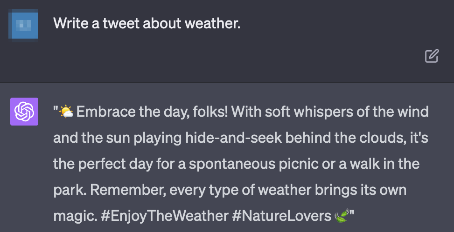Click the leaf emoji ending the tweet

(342, 216)
